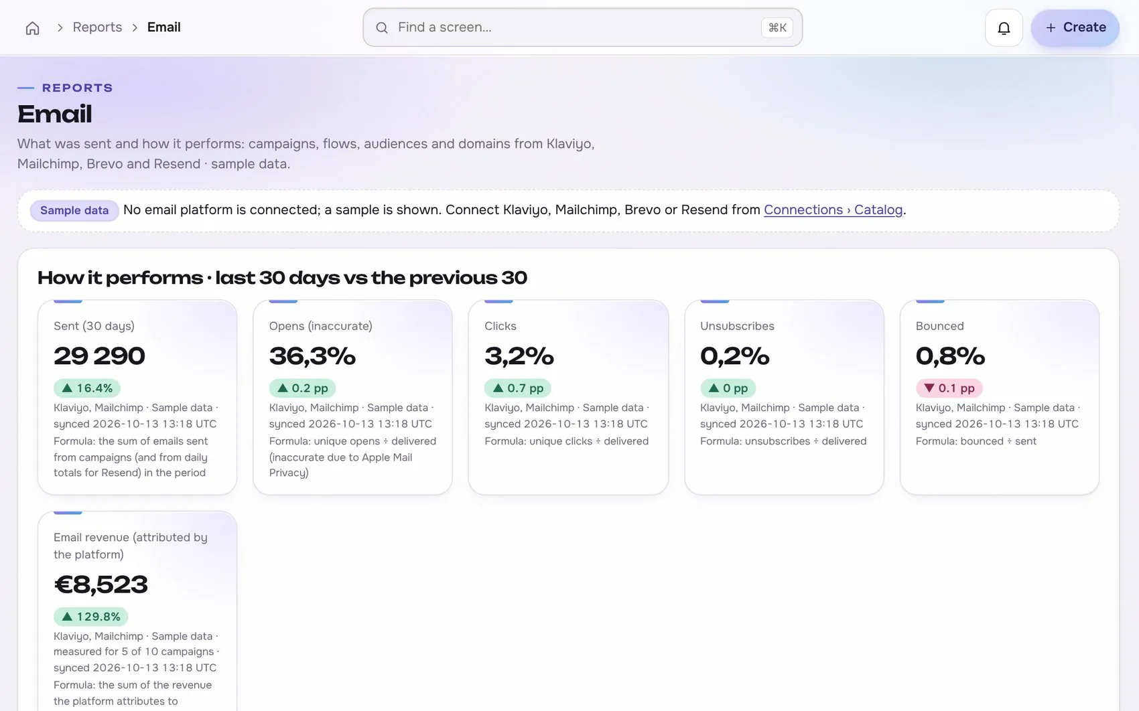The width and height of the screenshot is (1139, 711).
Task: Click the 'Clicks' card title
Action: pos(500,326)
